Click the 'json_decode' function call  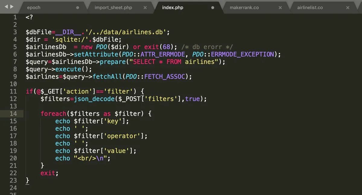tap(94, 99)
